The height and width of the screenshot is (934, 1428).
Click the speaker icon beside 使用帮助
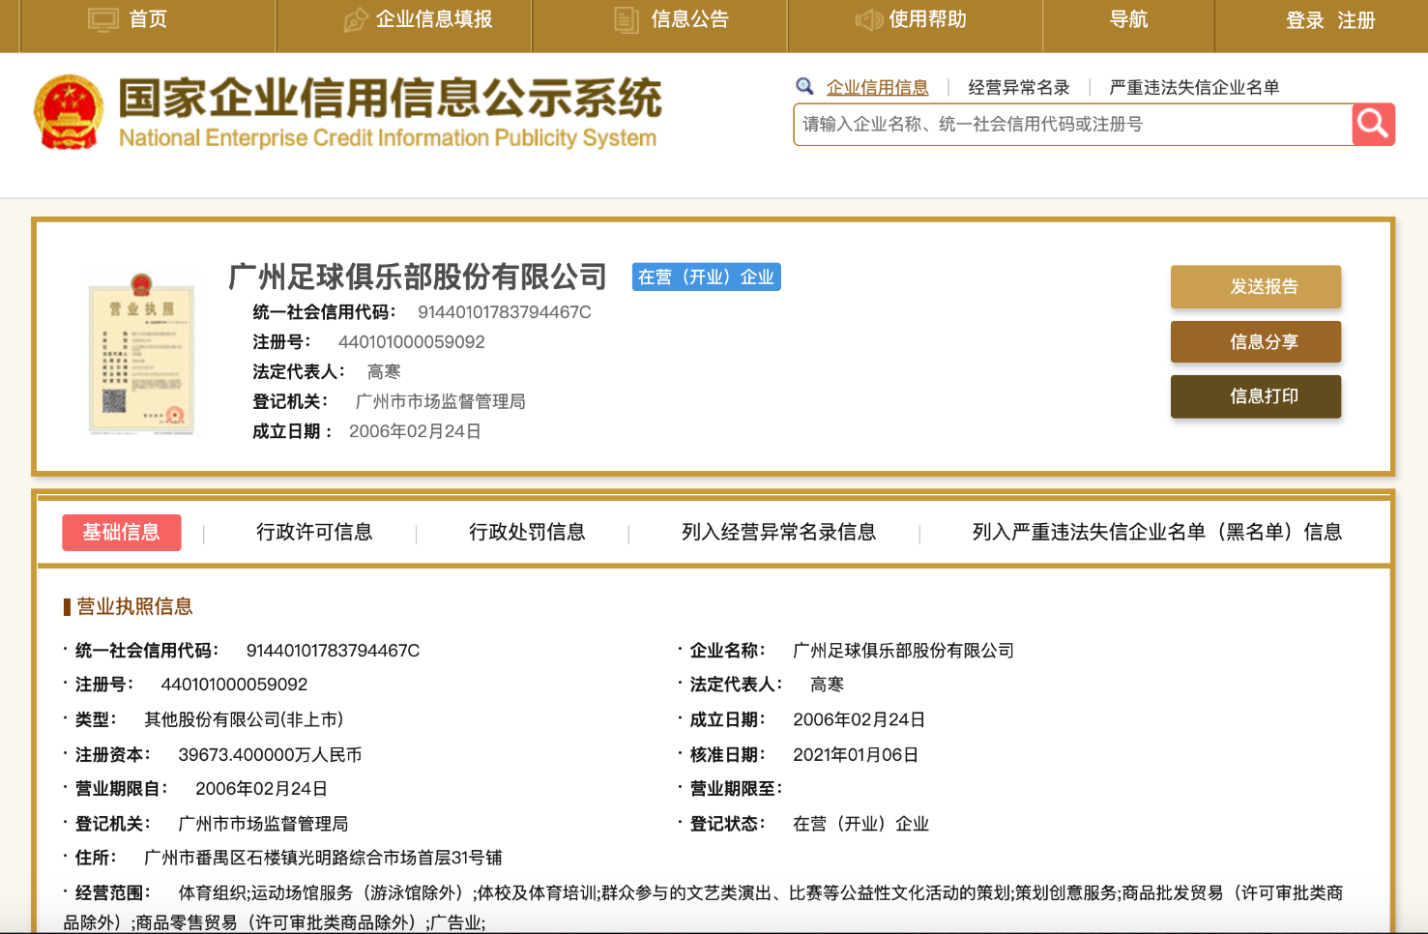[x=868, y=20]
